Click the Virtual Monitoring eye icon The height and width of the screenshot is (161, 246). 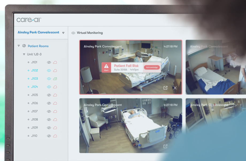coord(73,33)
